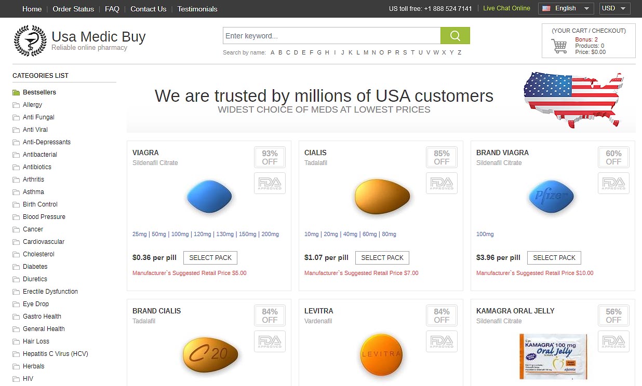
Task: Go to the Testimonials page
Action: (x=197, y=9)
